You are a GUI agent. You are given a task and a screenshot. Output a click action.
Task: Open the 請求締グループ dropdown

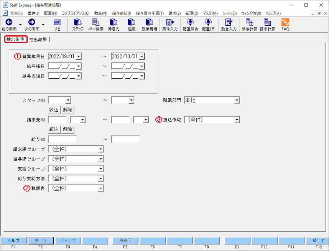[x=101, y=149]
